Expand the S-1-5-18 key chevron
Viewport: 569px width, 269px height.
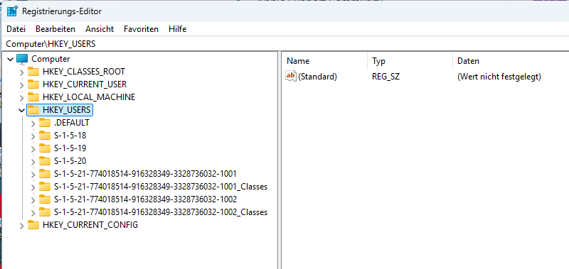pos(33,136)
